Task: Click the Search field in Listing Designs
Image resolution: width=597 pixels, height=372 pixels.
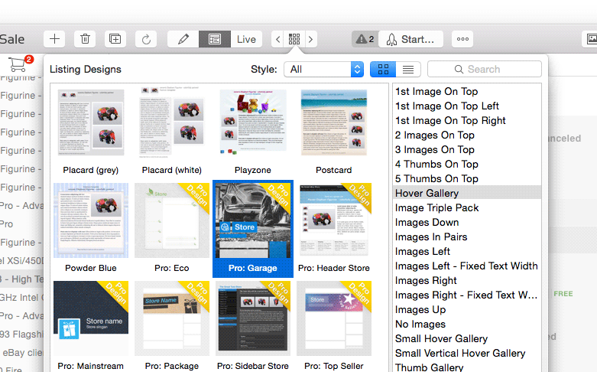Action: tap(485, 69)
